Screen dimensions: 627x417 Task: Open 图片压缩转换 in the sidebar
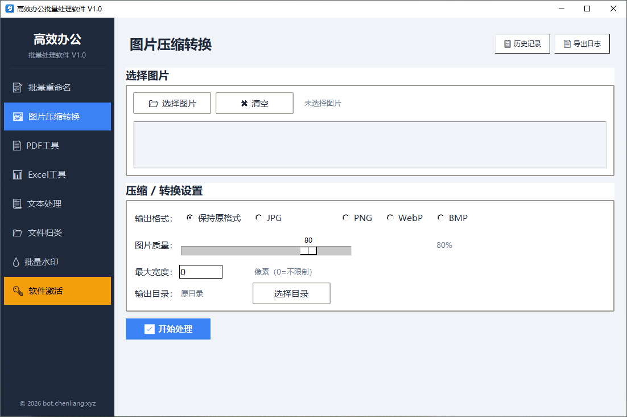[57, 116]
